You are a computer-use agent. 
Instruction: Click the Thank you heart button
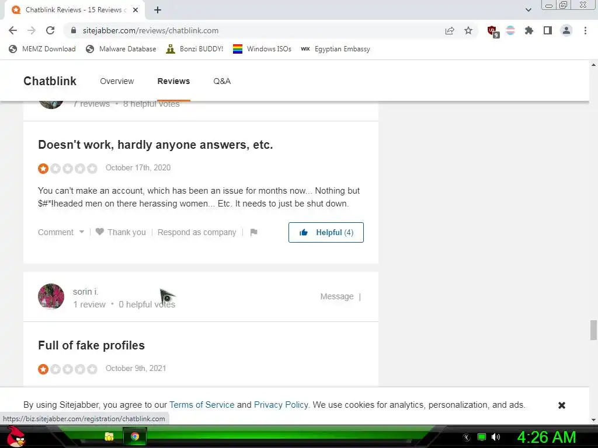click(x=120, y=232)
